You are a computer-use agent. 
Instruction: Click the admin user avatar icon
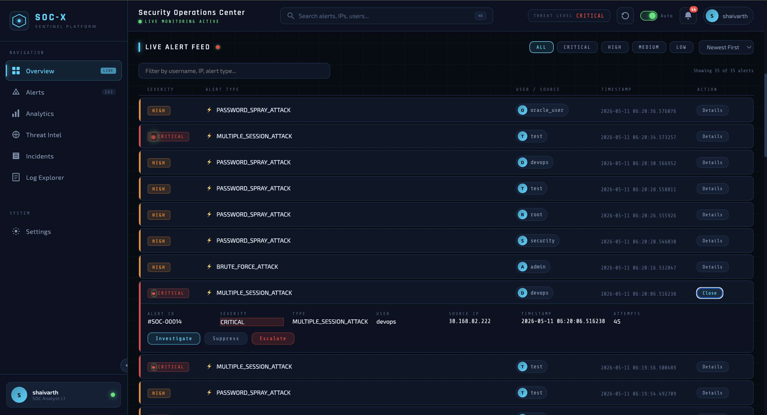click(x=522, y=267)
